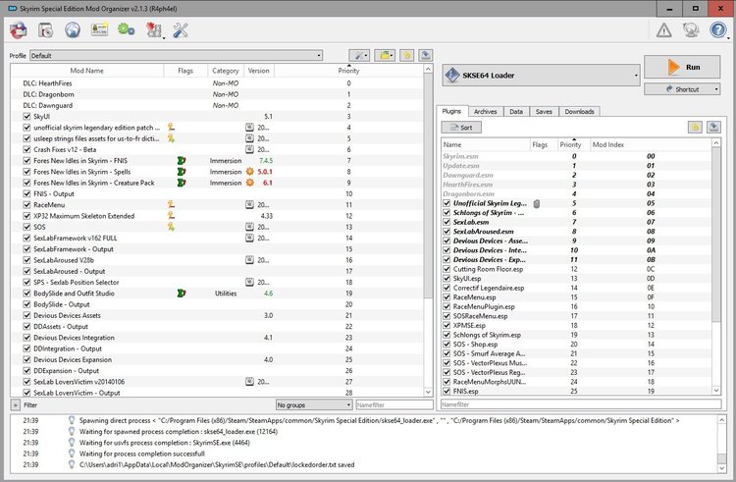Open the Nexus globe browser icon
The width and height of the screenshot is (736, 482).
(73, 30)
